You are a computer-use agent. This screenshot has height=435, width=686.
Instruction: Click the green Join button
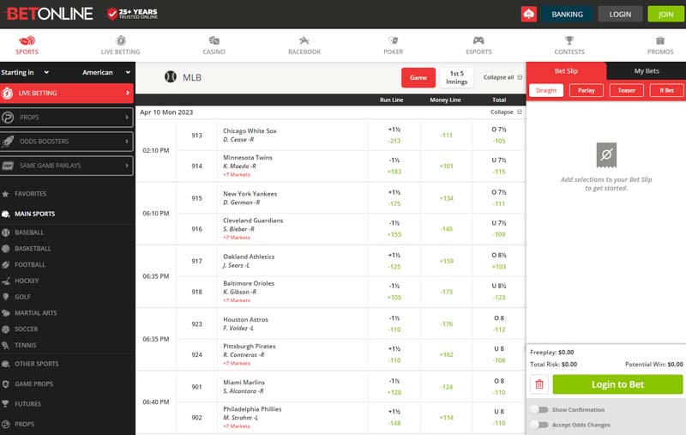tap(666, 14)
